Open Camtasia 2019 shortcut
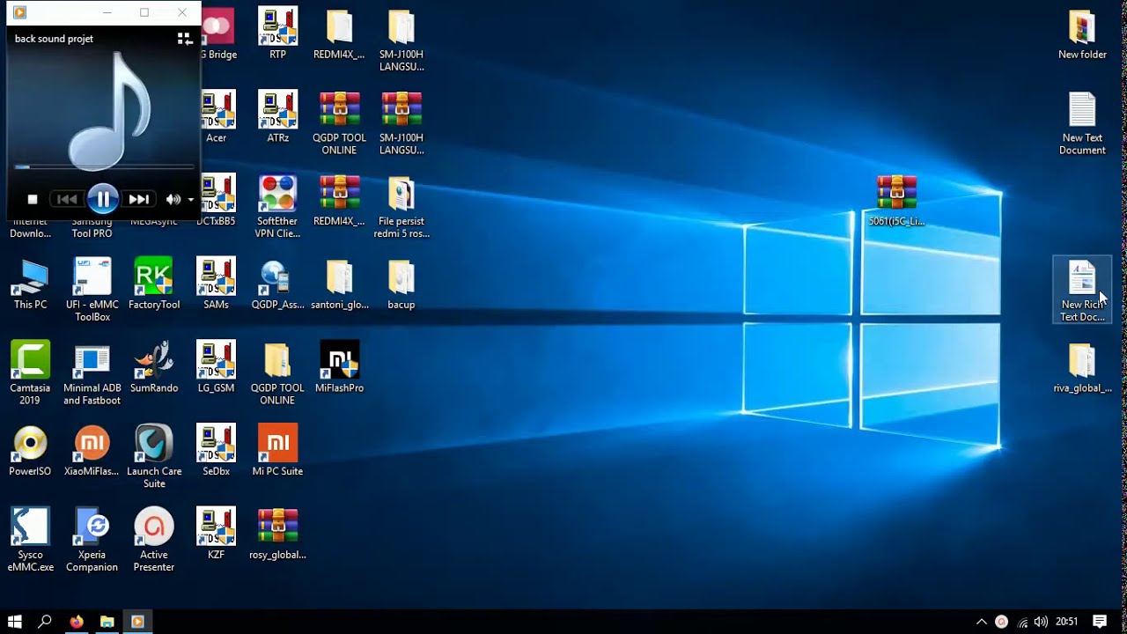The height and width of the screenshot is (634, 1127). coord(30,374)
